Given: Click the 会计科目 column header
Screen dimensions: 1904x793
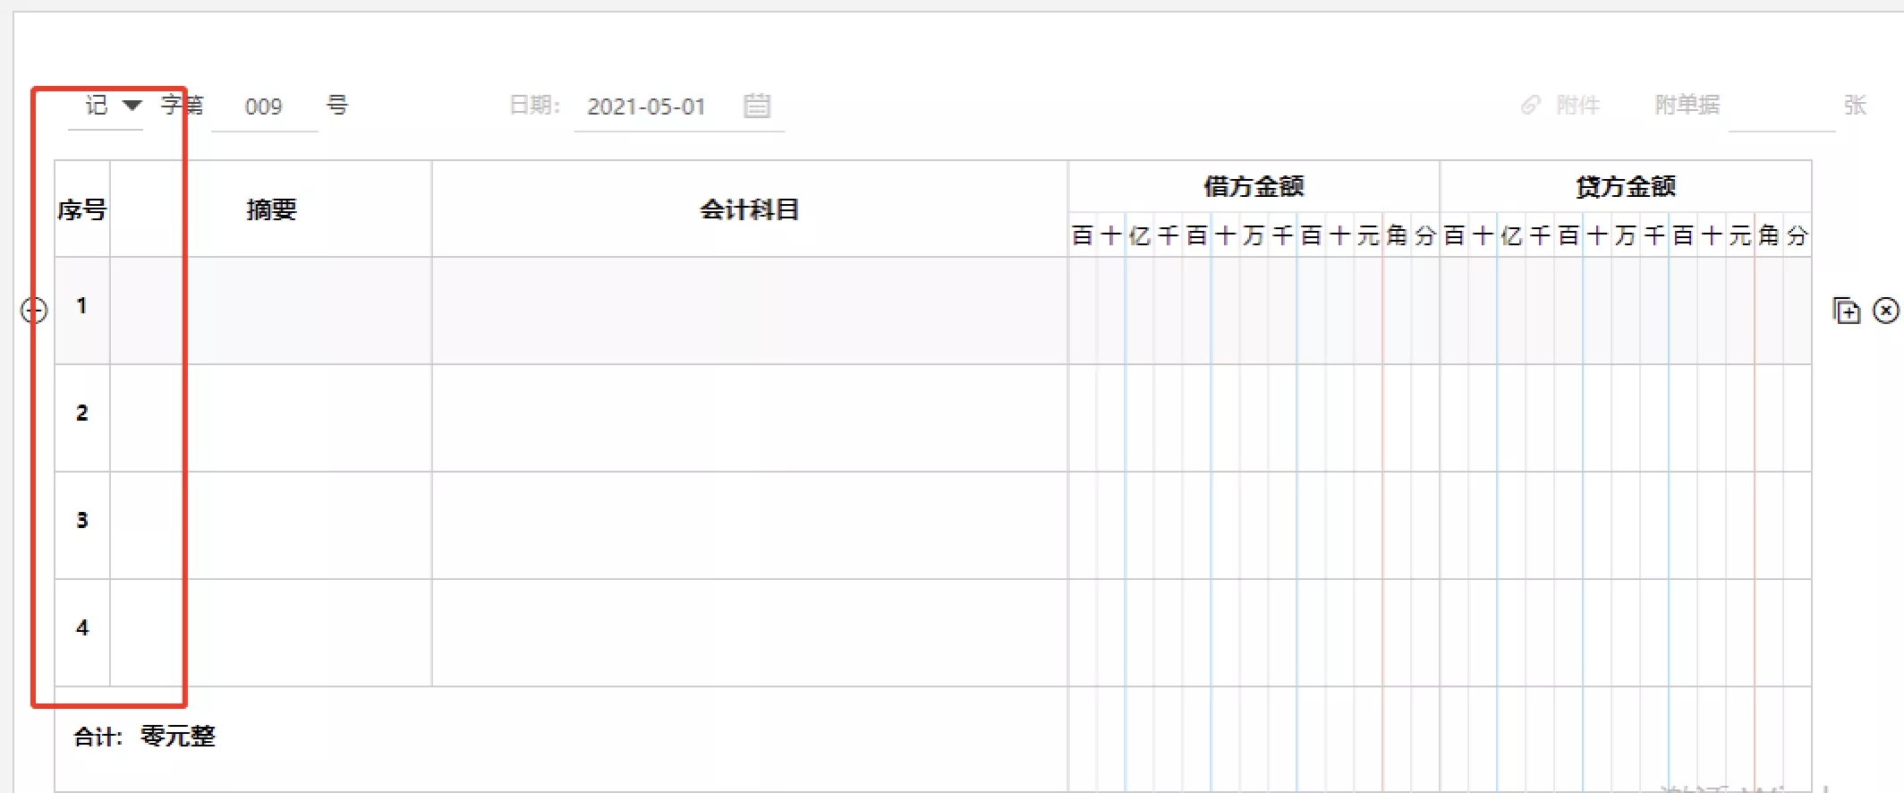Looking at the screenshot, I should pyautogui.click(x=750, y=209).
